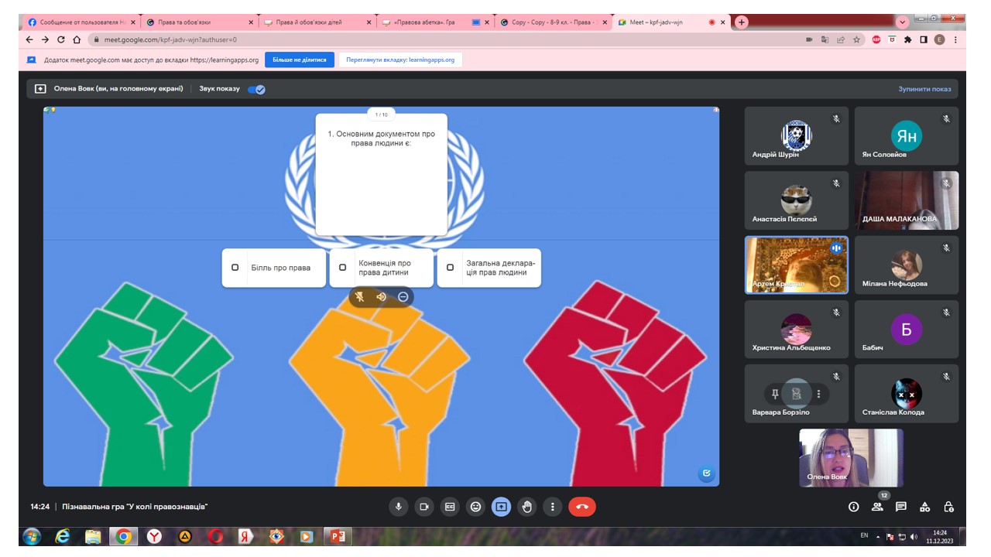Show the participants list icon
Screen dimensions: 991x557
[x=877, y=507]
